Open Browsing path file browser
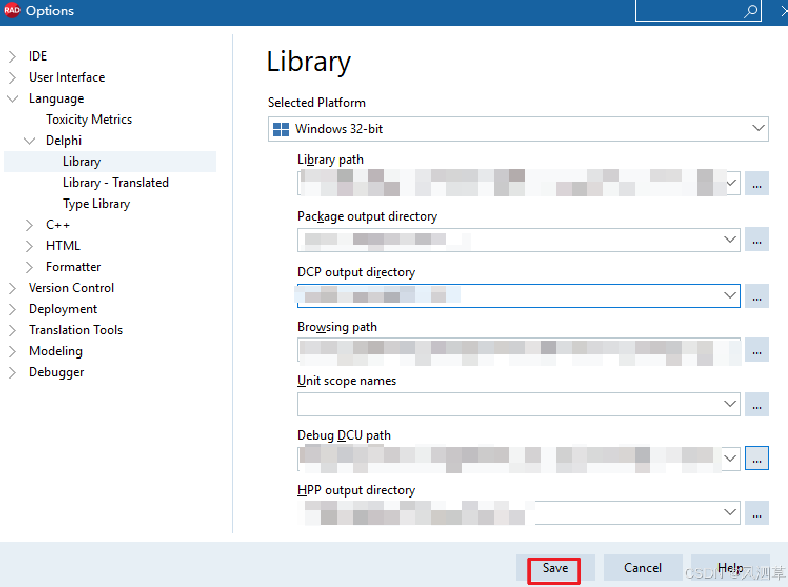 click(x=756, y=351)
